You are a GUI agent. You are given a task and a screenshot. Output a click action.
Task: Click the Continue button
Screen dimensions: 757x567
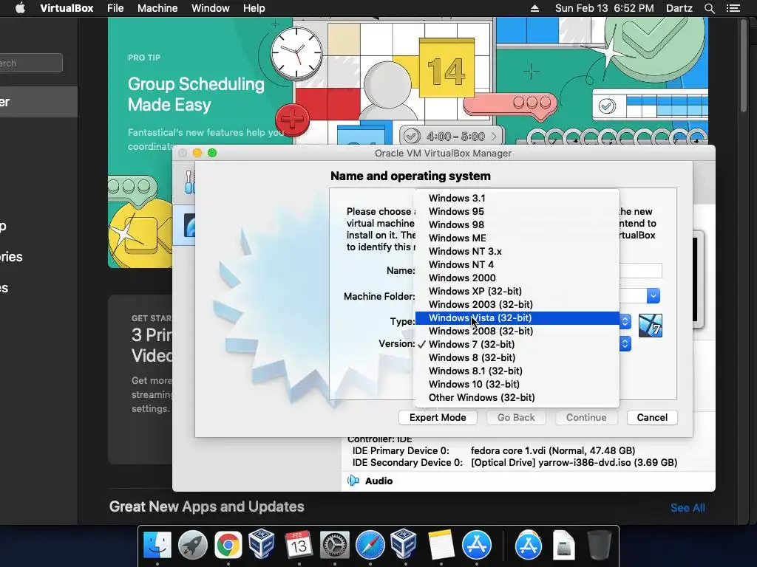586,418
